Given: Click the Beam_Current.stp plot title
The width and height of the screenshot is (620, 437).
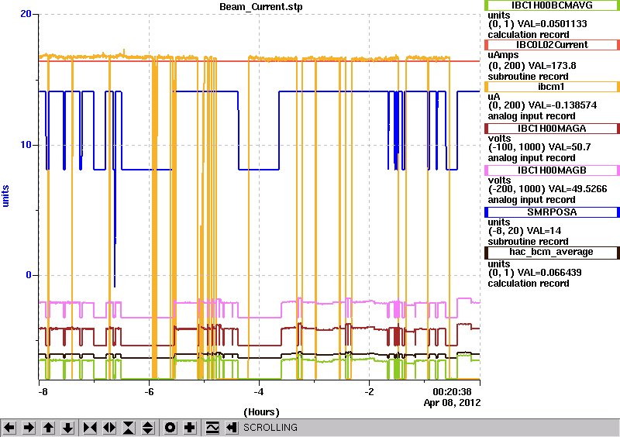Looking at the screenshot, I should point(261,7).
